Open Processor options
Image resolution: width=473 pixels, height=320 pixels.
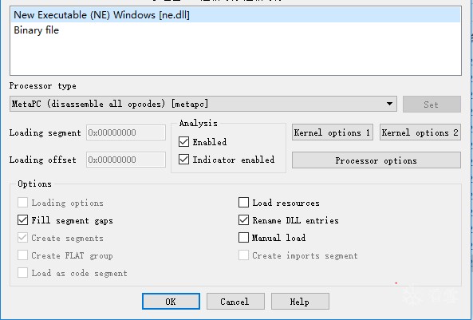pos(376,160)
